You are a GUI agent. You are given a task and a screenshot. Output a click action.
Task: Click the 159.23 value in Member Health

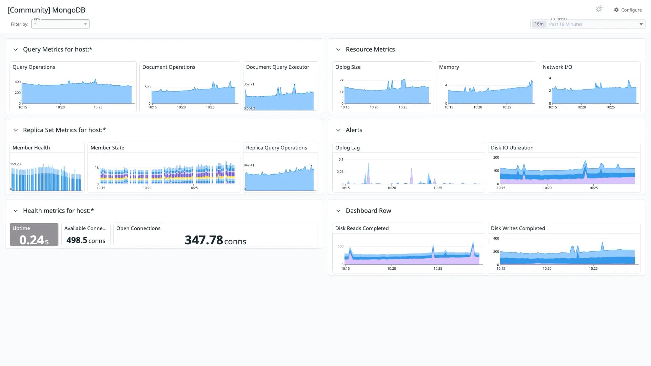point(16,164)
